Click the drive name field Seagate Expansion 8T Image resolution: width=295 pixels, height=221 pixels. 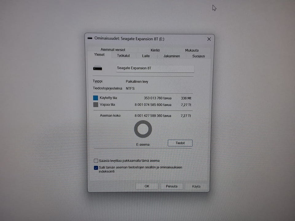coord(155,68)
